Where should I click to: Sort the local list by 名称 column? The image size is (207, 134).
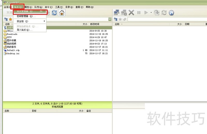coord(8,24)
